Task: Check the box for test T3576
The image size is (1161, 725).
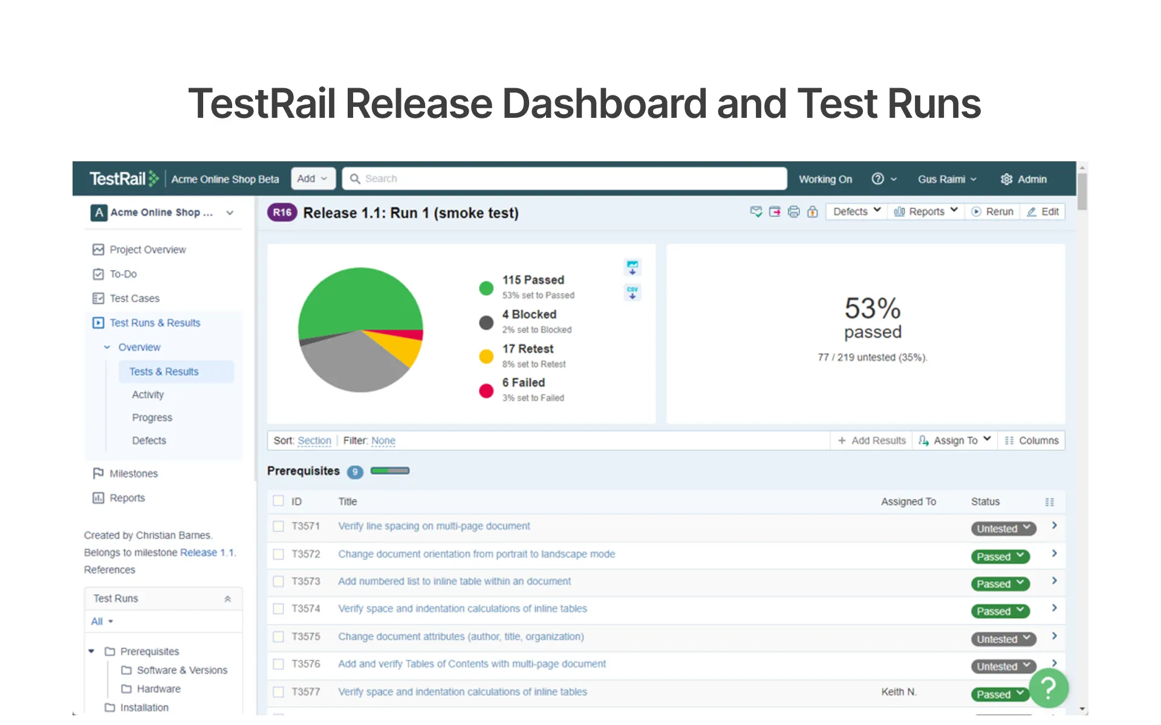Action: [278, 664]
